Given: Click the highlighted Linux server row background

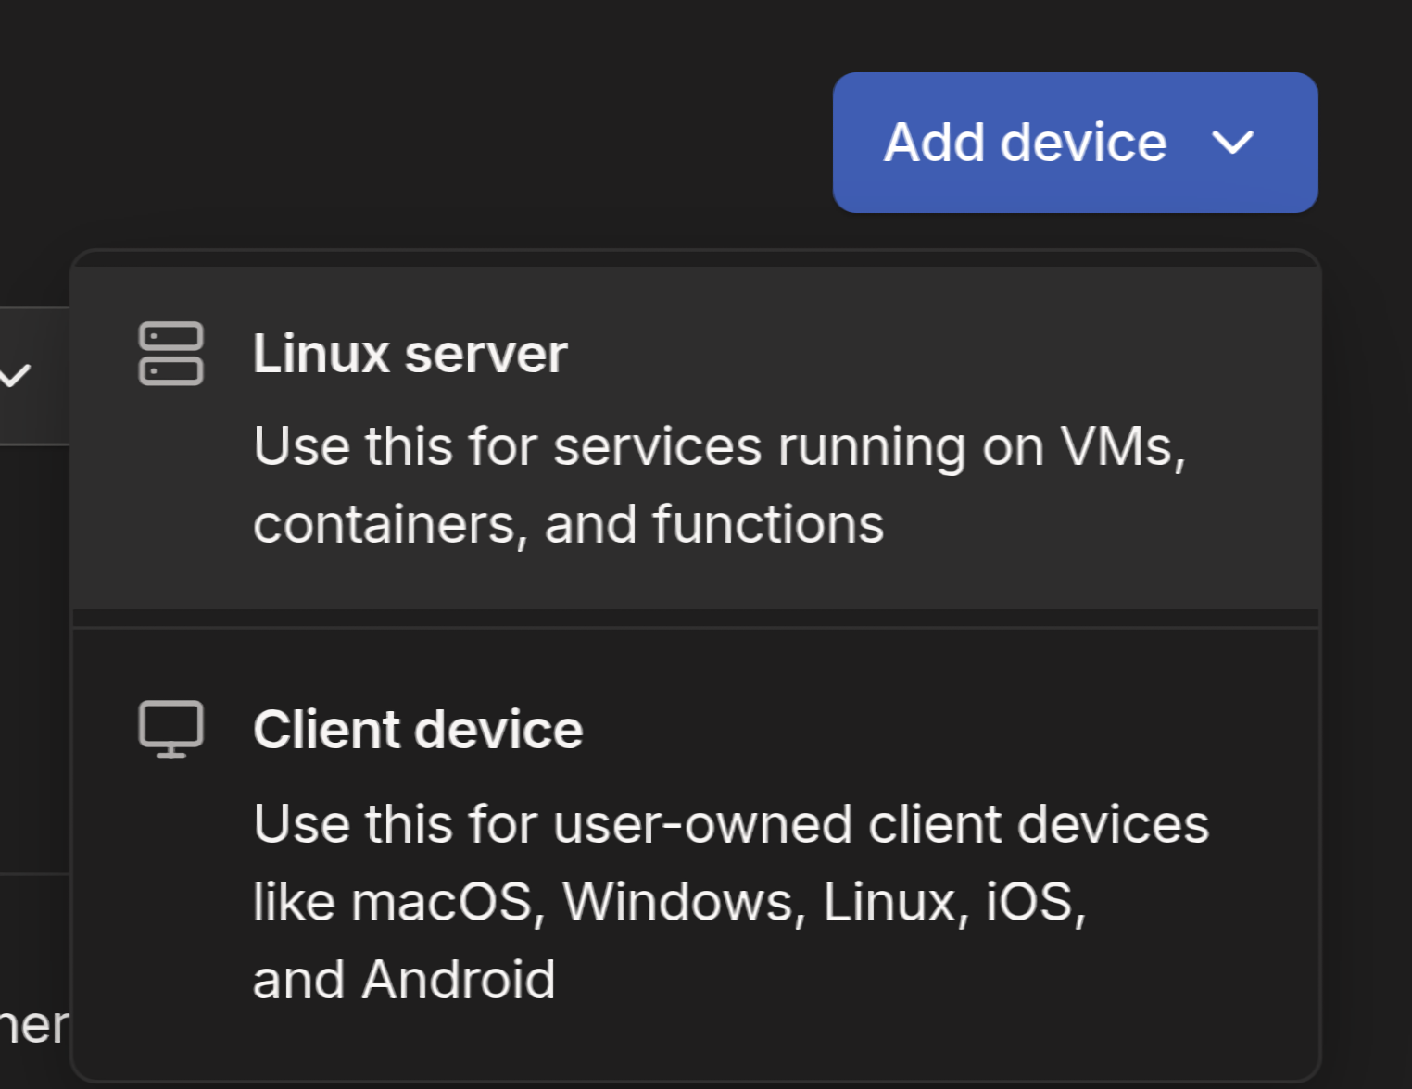Looking at the screenshot, I should coord(696,438).
